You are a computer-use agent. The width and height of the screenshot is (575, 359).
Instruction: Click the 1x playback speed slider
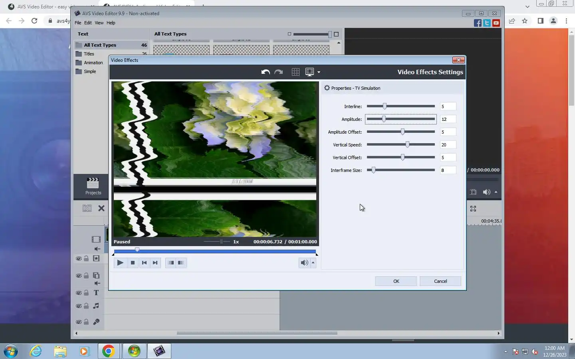[x=217, y=242]
